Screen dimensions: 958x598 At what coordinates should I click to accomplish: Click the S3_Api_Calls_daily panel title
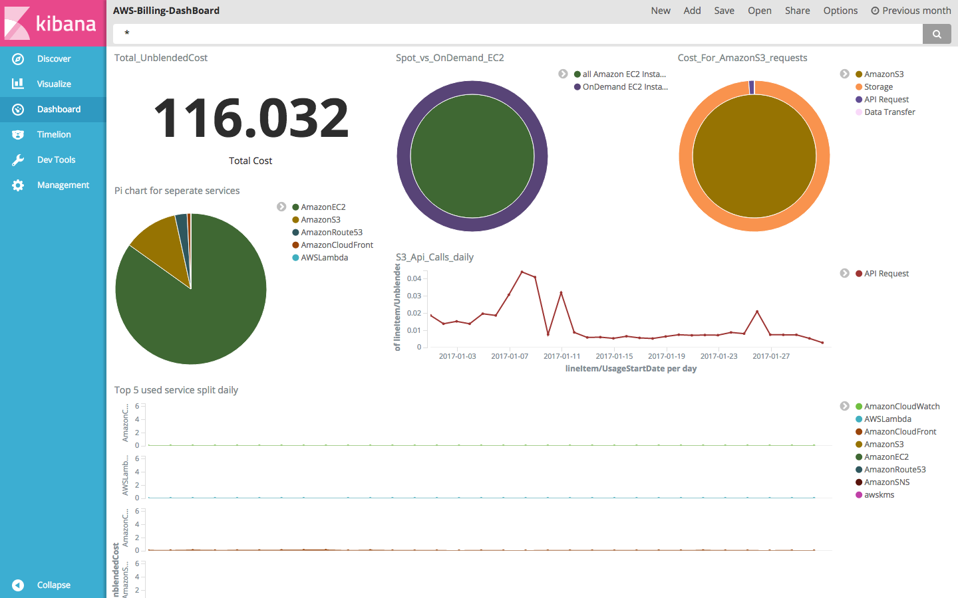point(434,257)
